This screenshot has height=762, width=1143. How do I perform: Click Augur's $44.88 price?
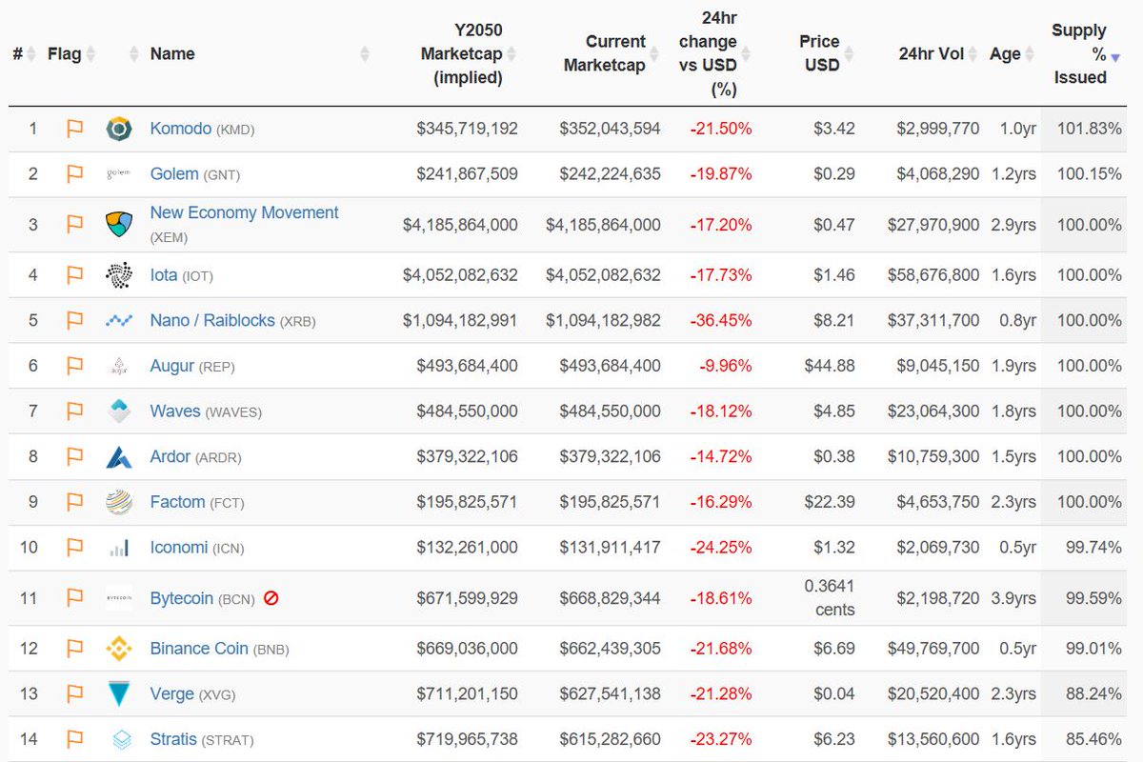(829, 366)
